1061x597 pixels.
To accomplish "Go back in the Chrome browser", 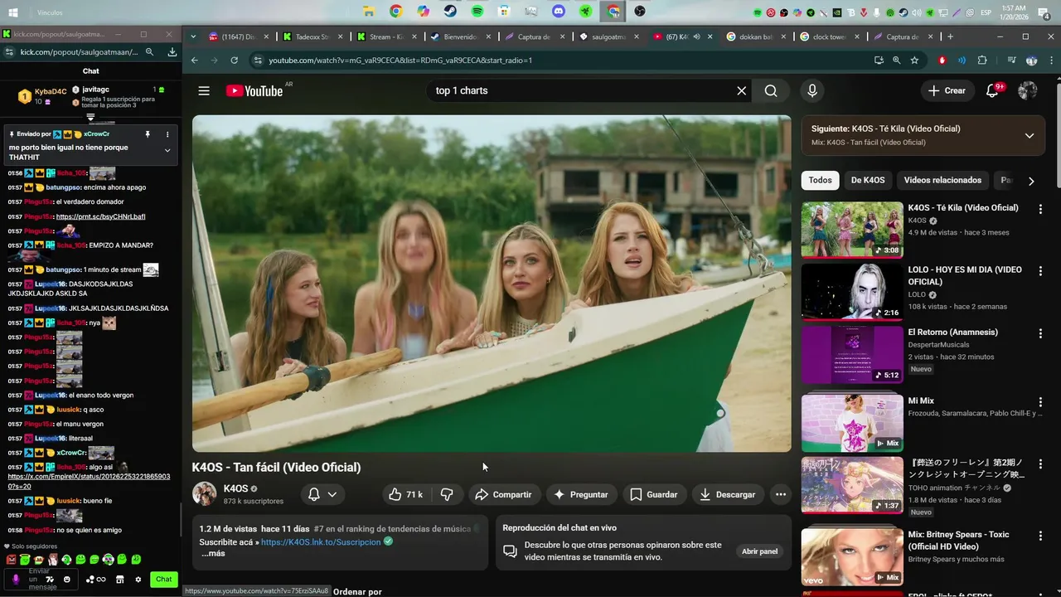I will click(x=194, y=60).
